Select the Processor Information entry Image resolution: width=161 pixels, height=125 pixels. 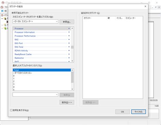(42, 32)
